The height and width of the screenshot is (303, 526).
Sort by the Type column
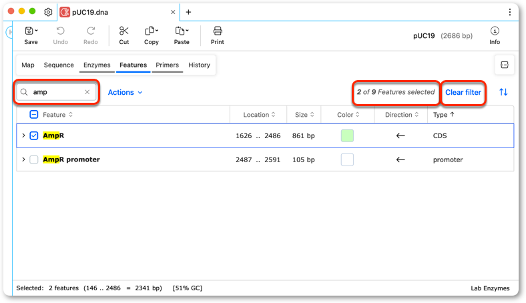tap(443, 115)
